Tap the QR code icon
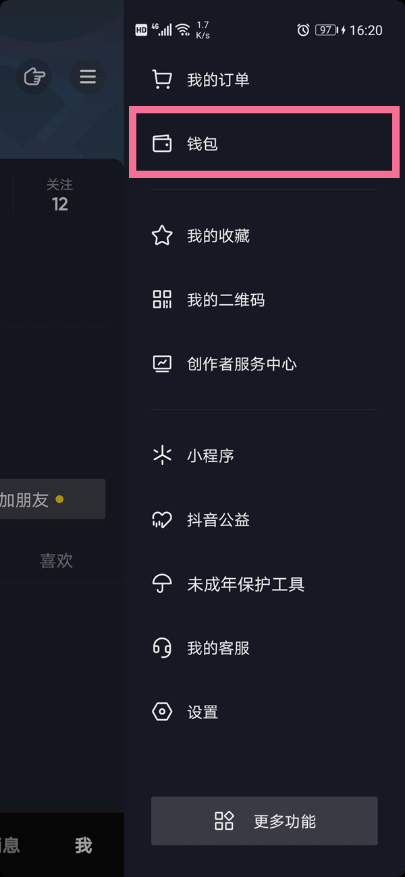Screen dimensions: 405x877 162,300
